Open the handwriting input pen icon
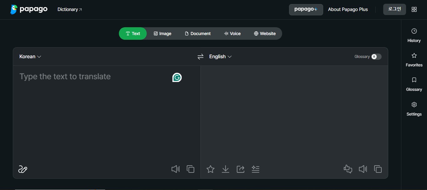The height and width of the screenshot is (190, 427). pyautogui.click(x=23, y=169)
